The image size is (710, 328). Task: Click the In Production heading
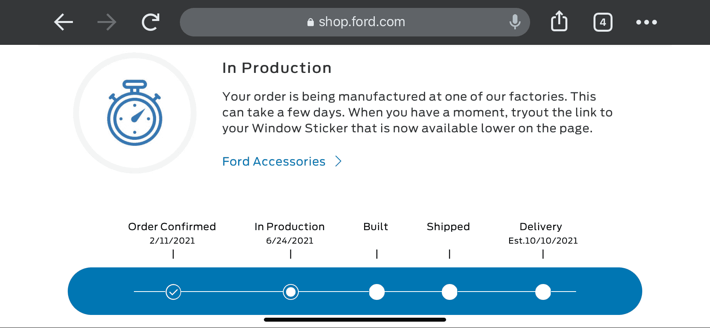(277, 68)
